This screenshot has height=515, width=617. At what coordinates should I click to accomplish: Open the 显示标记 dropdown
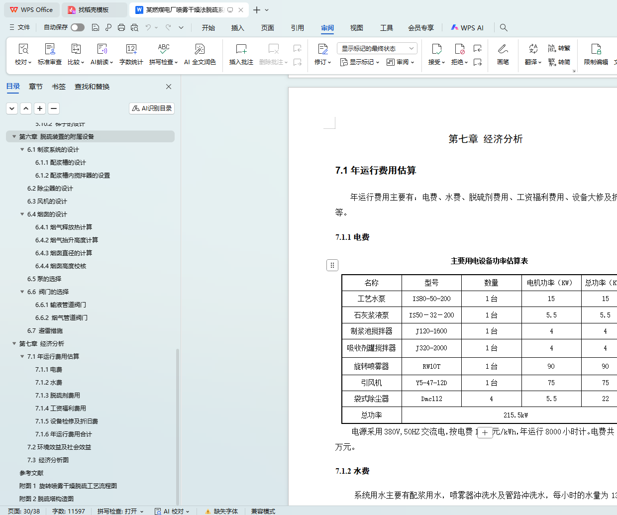coord(360,62)
